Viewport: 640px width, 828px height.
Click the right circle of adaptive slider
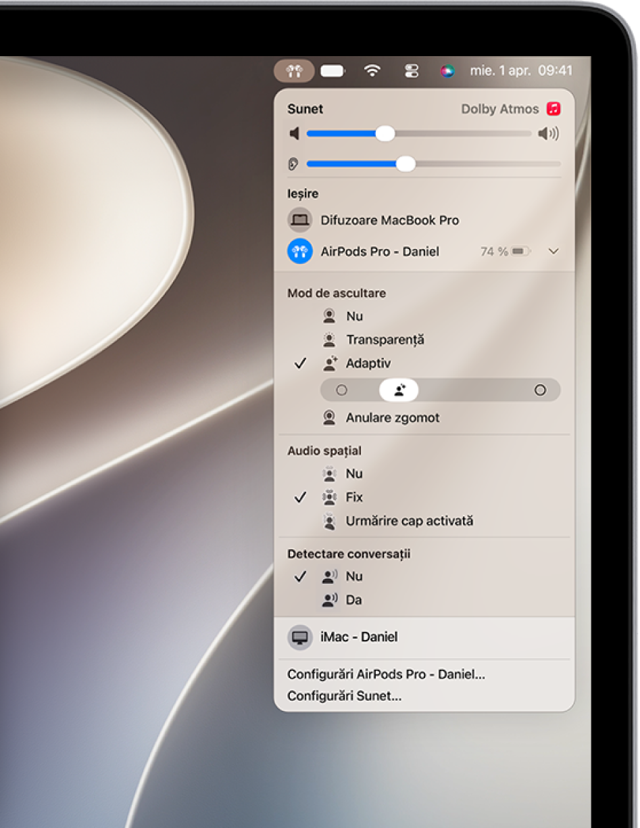point(540,390)
